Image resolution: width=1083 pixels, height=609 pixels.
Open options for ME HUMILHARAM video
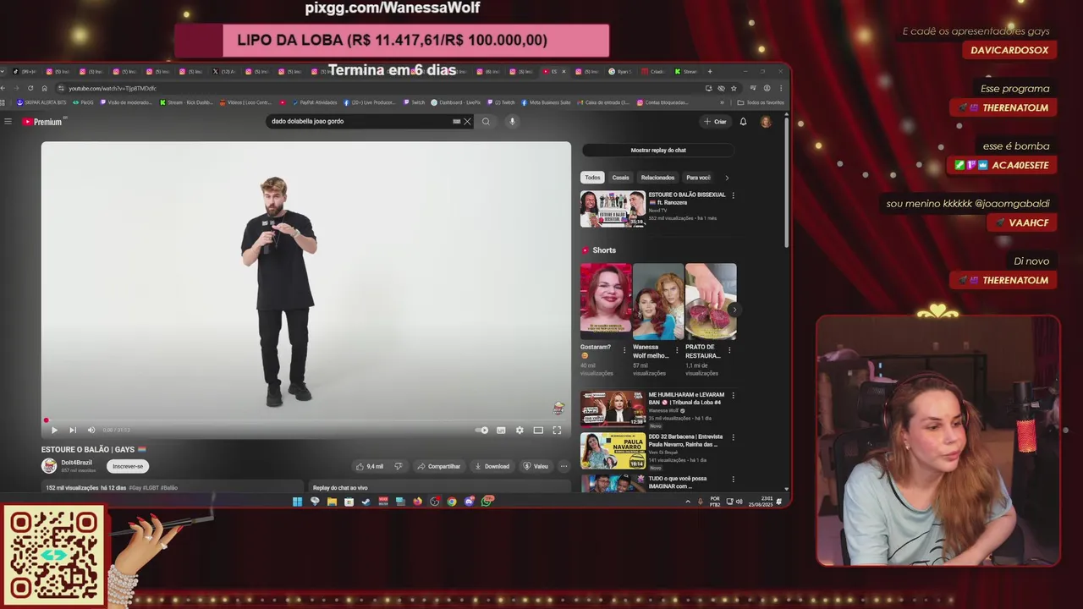point(733,396)
